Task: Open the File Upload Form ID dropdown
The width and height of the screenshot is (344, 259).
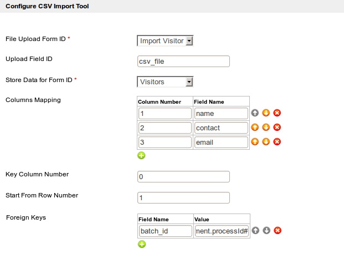Action: point(165,40)
